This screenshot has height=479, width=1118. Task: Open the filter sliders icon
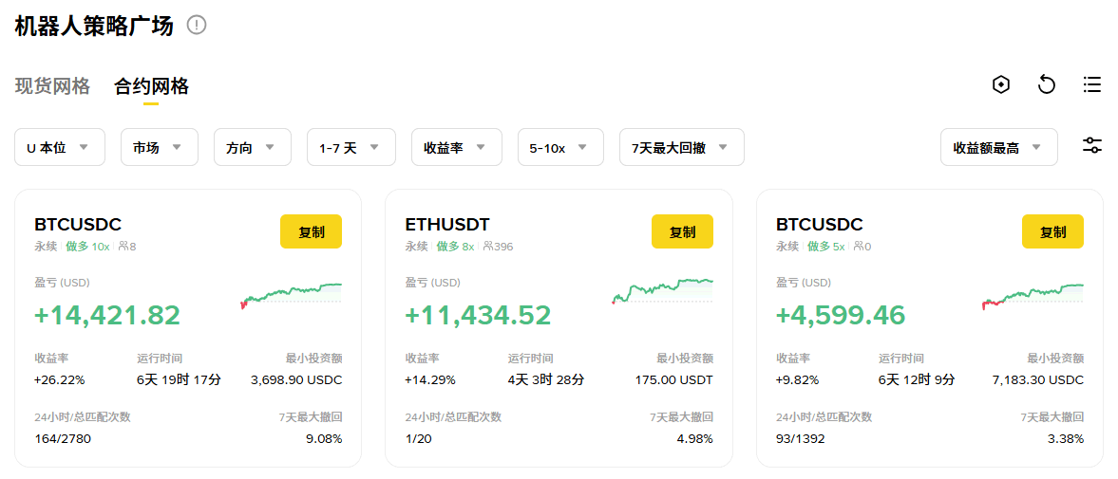point(1092,146)
